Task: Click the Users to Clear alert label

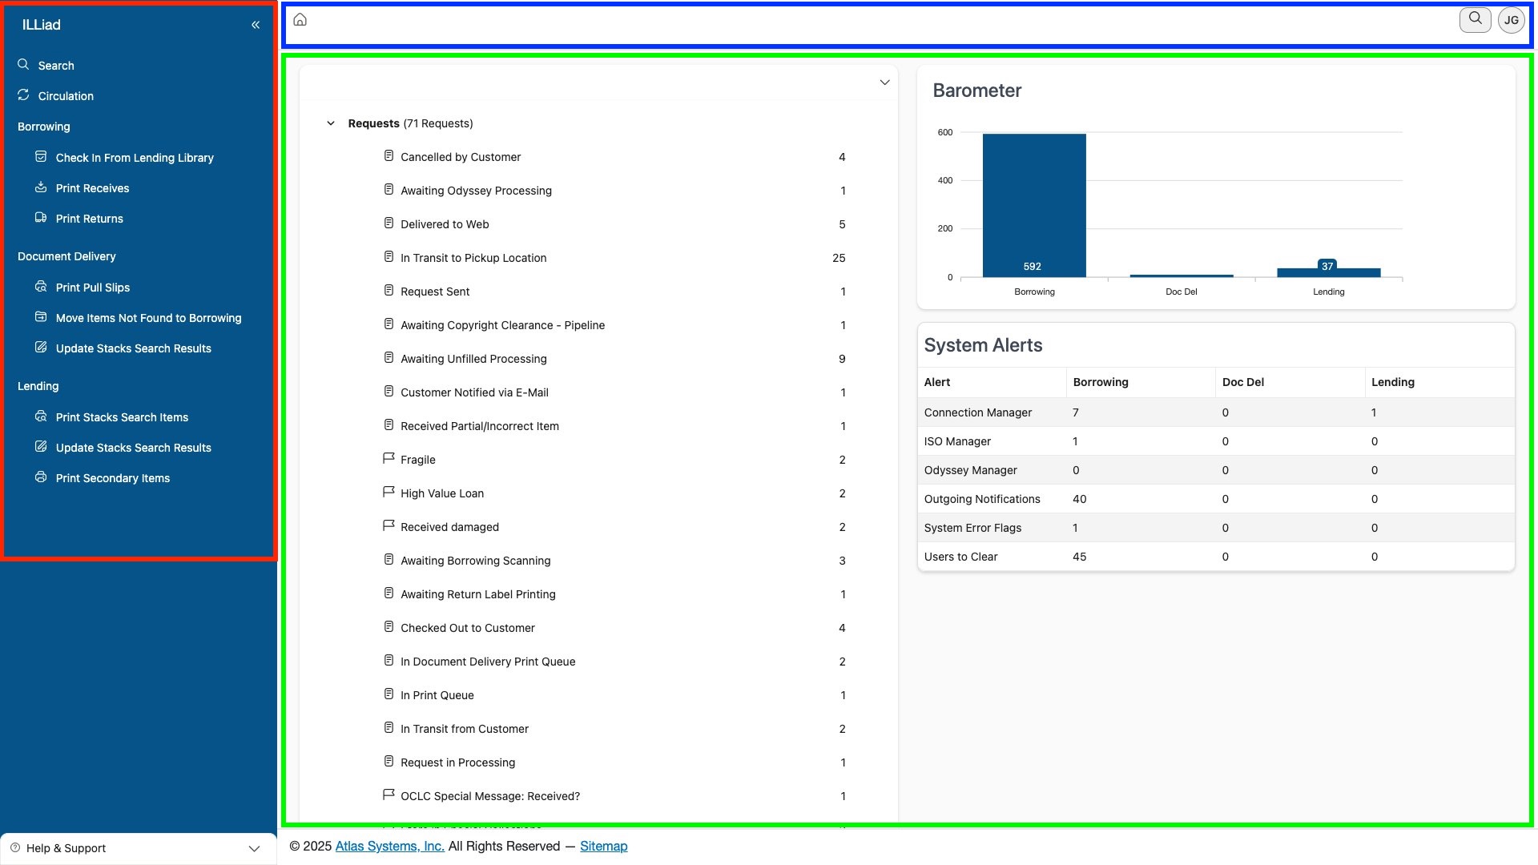Action: (x=960, y=557)
